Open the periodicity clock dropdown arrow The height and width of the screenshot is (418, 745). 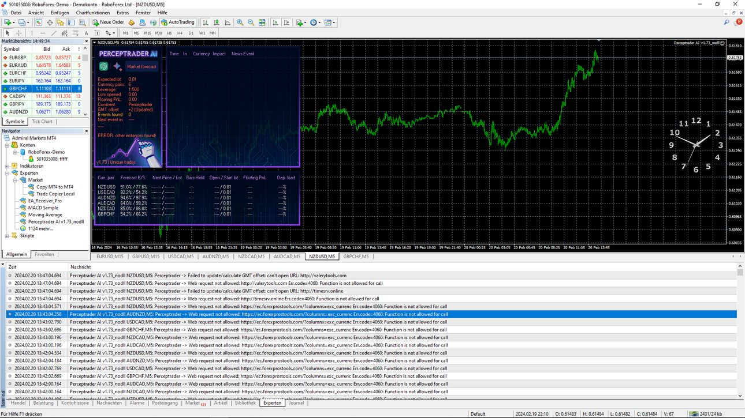pos(319,22)
